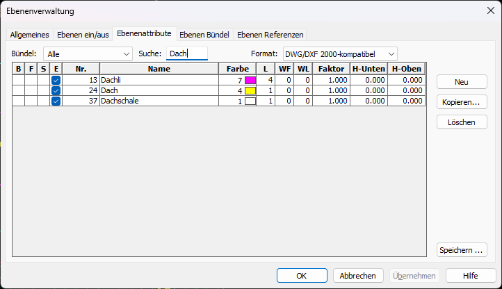Click the Kopieren... button
Viewport: 502px width, 289px height.
462,102
